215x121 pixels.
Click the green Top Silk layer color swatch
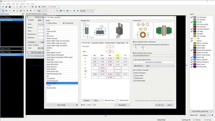tap(195, 22)
